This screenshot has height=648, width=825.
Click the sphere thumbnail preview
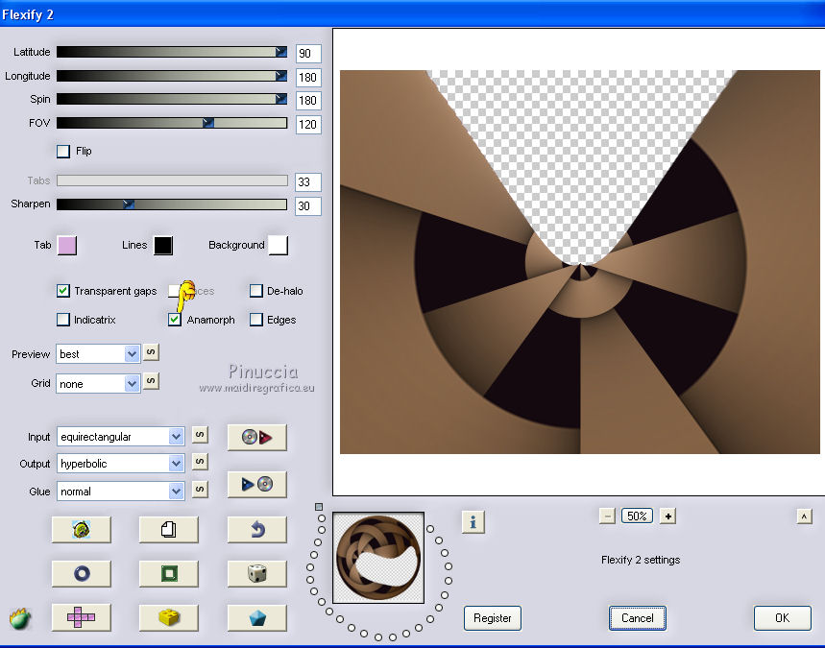coord(378,558)
